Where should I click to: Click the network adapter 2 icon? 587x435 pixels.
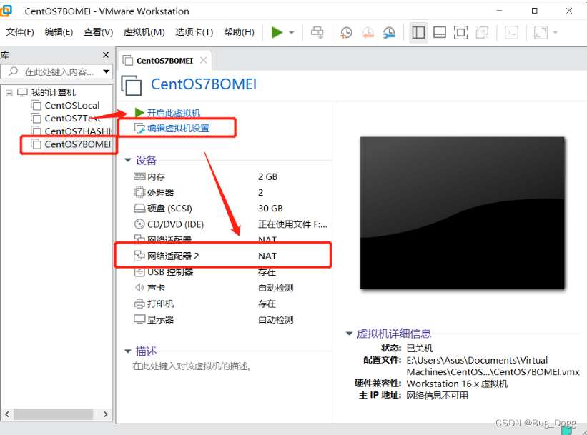(139, 256)
